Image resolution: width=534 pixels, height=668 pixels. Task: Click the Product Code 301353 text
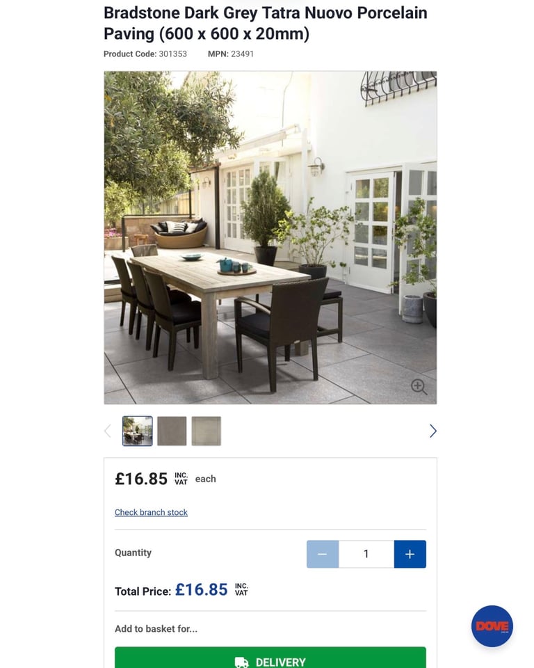(145, 54)
